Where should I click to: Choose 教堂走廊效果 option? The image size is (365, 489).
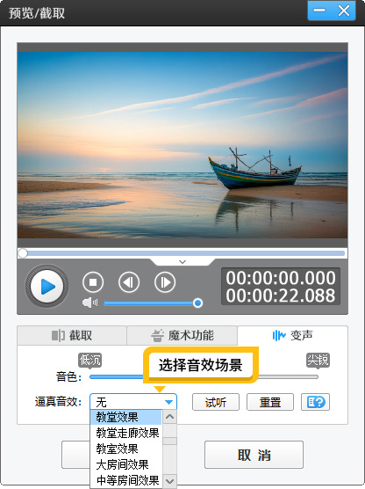tap(126, 433)
